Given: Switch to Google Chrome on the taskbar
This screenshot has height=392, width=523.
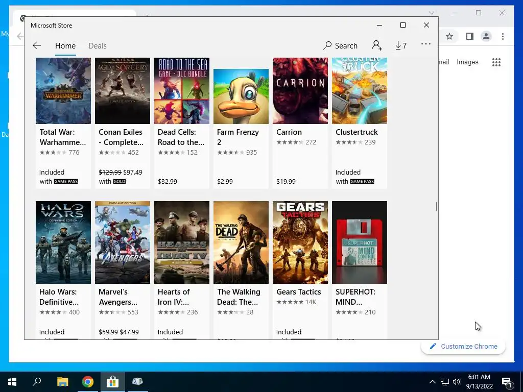Looking at the screenshot, I should point(87,382).
